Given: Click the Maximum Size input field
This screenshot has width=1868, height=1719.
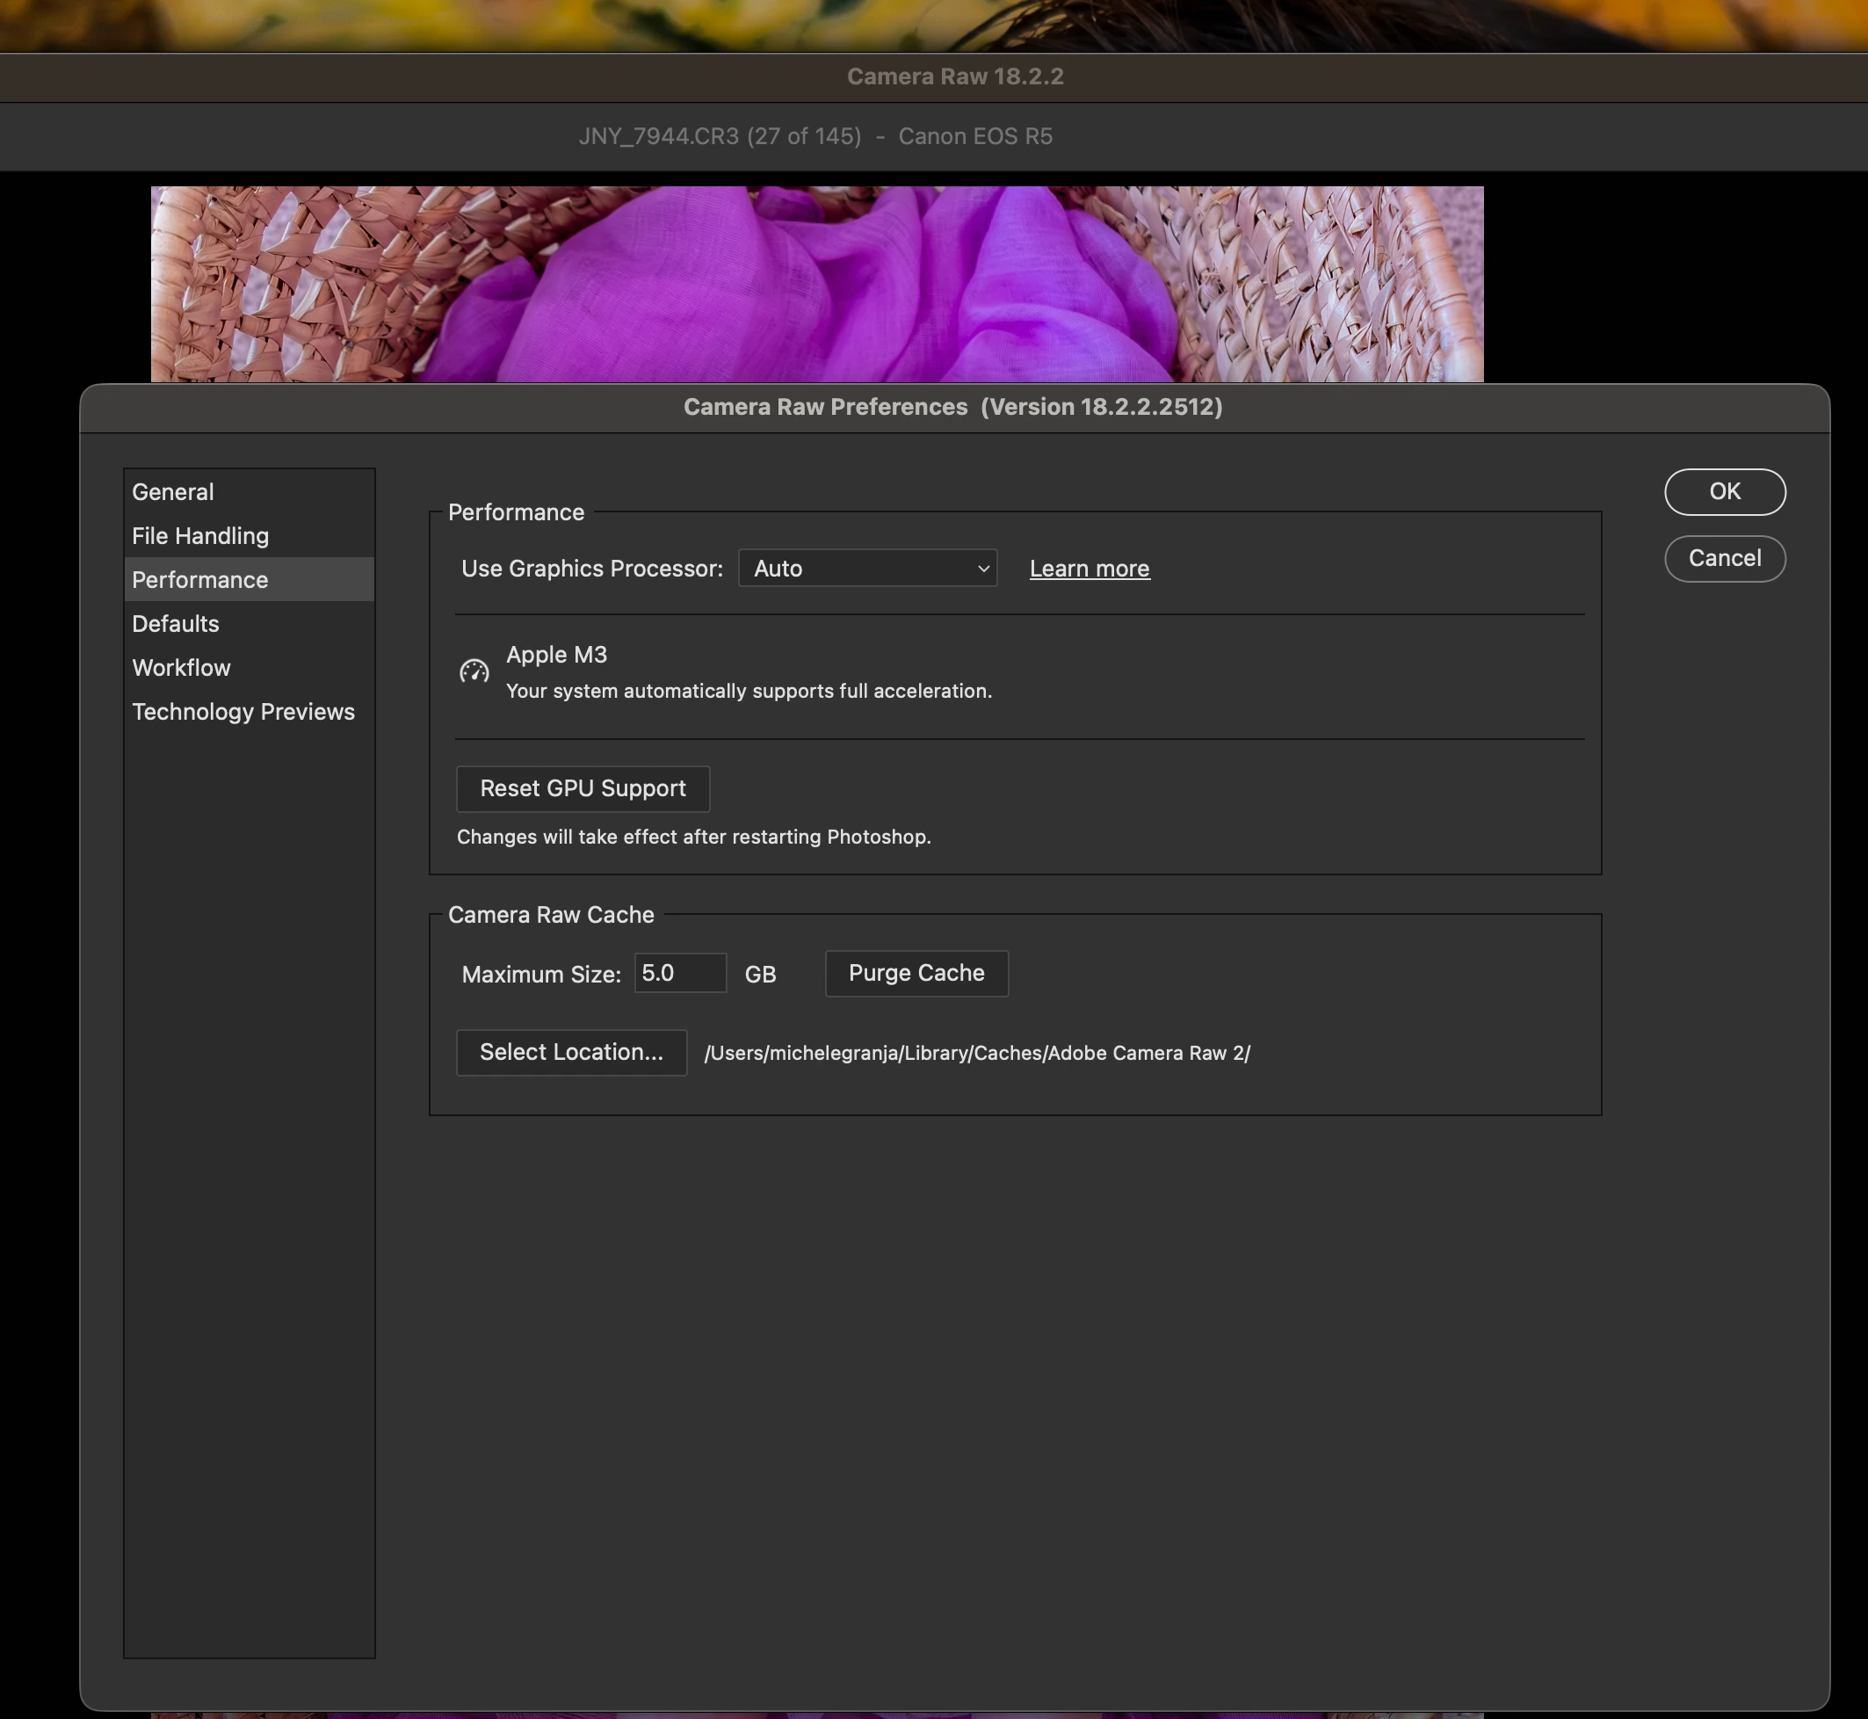Looking at the screenshot, I should point(679,973).
